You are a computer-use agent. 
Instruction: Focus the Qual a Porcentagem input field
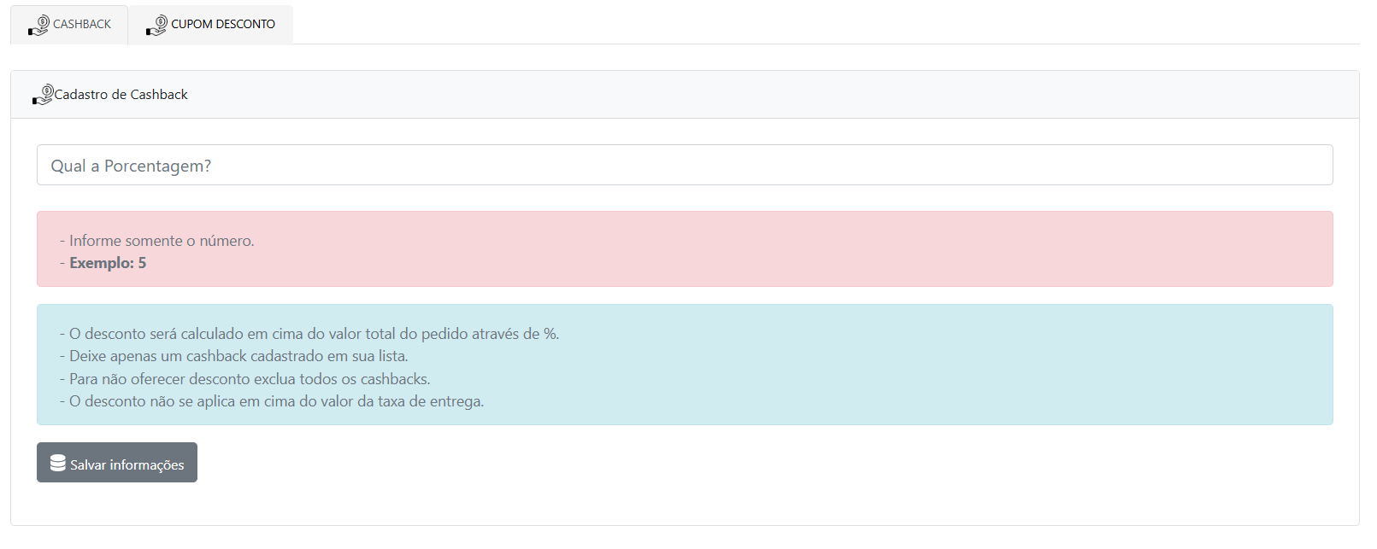[684, 165]
